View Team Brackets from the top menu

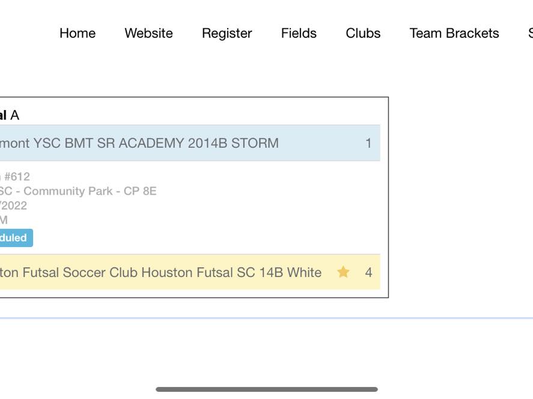[454, 33]
